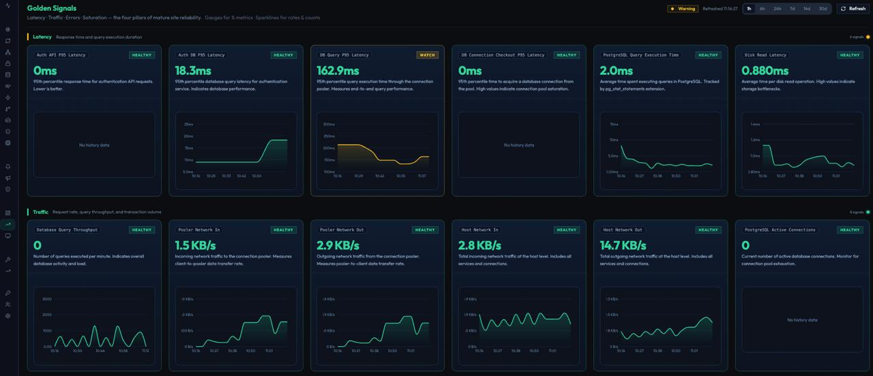This screenshot has width=873, height=376.
Task: Open the users people sidebar icon
Action: 8,304
